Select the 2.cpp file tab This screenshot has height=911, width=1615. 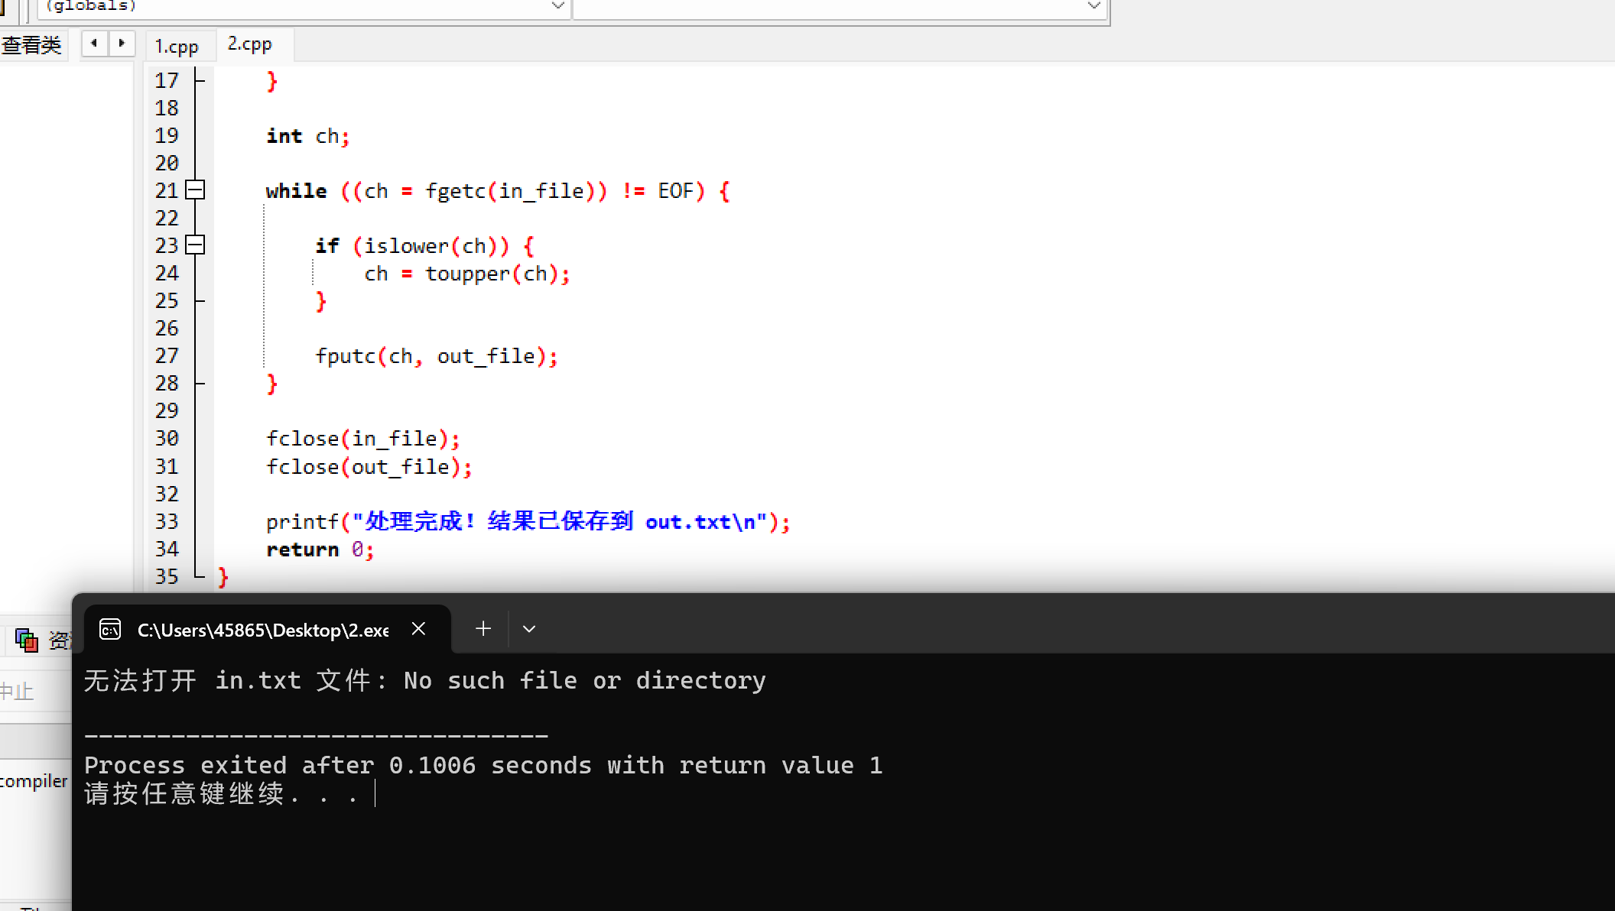pyautogui.click(x=250, y=44)
